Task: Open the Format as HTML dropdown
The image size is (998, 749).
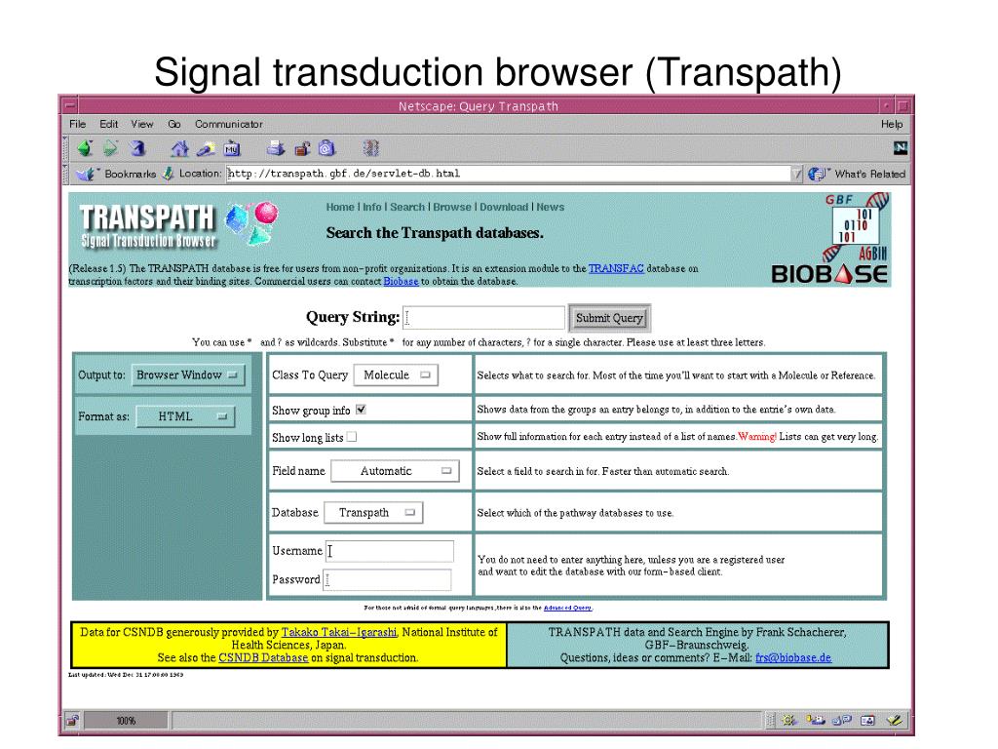Action: tap(185, 416)
